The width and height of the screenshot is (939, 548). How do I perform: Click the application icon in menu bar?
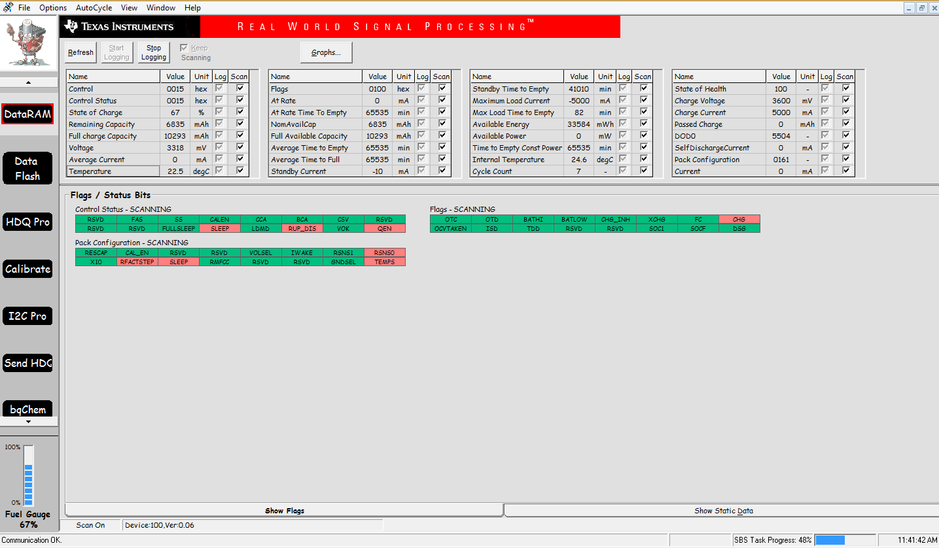pyautogui.click(x=7, y=8)
